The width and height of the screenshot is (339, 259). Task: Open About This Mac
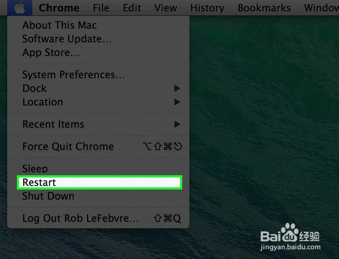coord(98,25)
